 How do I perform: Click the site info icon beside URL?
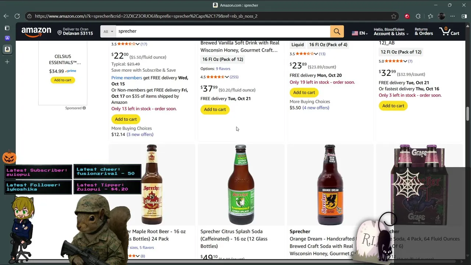29,16
